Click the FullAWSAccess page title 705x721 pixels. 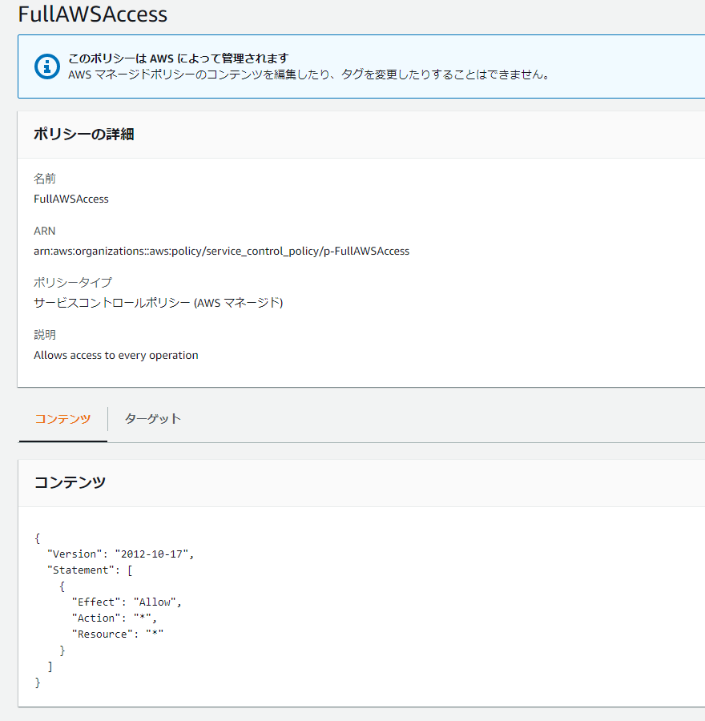[x=92, y=14]
